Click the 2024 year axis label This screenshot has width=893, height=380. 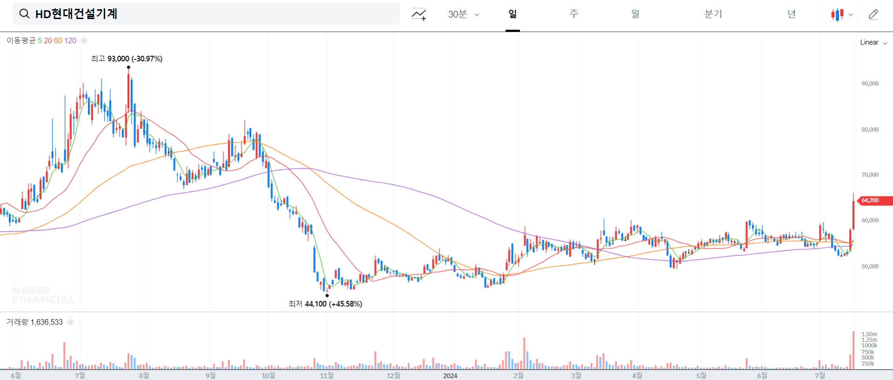(450, 375)
